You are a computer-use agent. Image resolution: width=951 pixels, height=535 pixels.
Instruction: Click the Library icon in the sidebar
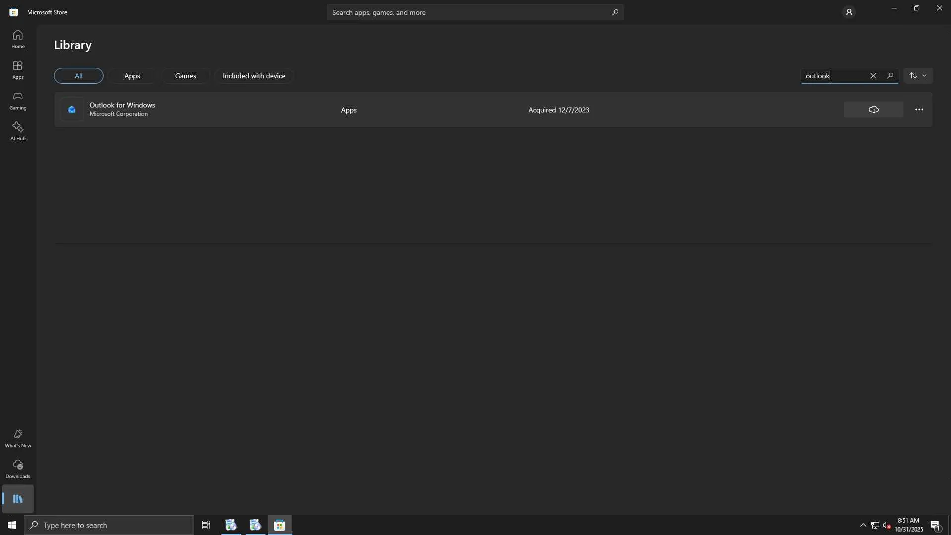(18, 499)
